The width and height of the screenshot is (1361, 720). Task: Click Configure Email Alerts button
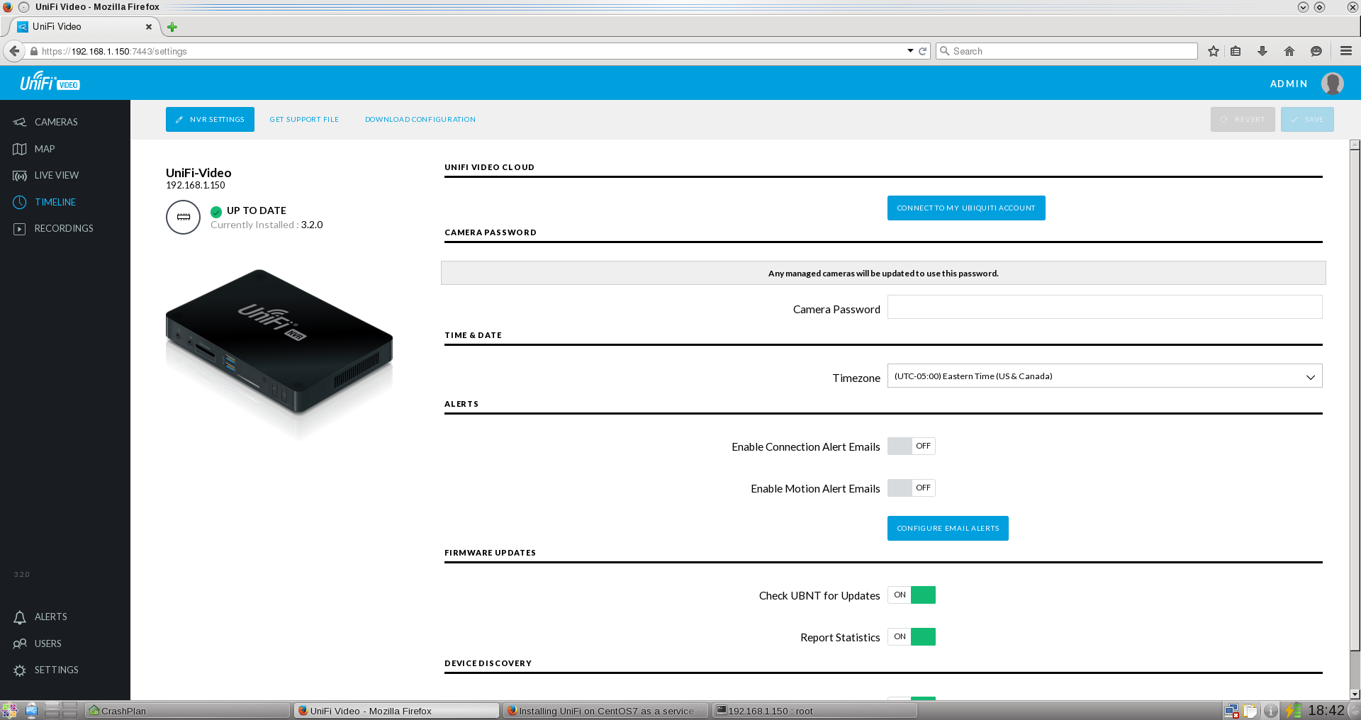948,529
